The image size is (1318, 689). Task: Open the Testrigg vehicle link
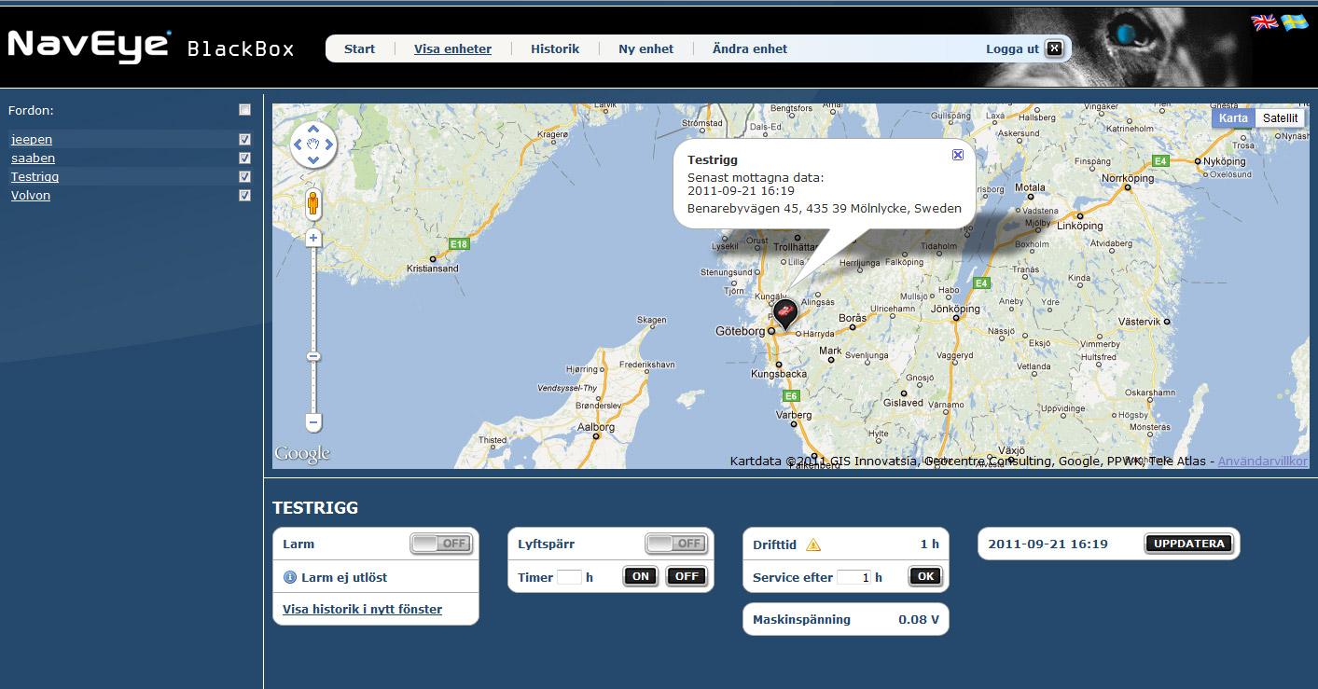[35, 177]
